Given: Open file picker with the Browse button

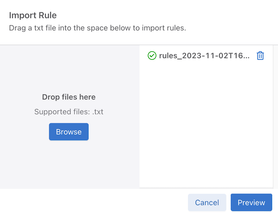Looking at the screenshot, I should tap(69, 132).
